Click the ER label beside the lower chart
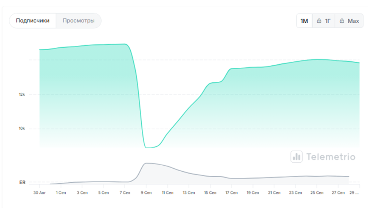The image size is (368, 208). (x=22, y=182)
